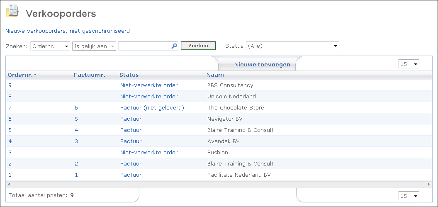Open invoice number 5 link

pos(76,119)
